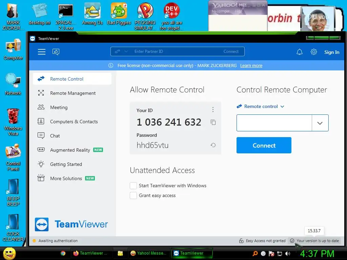Open the Learn more link
The height and width of the screenshot is (260, 347).
coord(251,65)
